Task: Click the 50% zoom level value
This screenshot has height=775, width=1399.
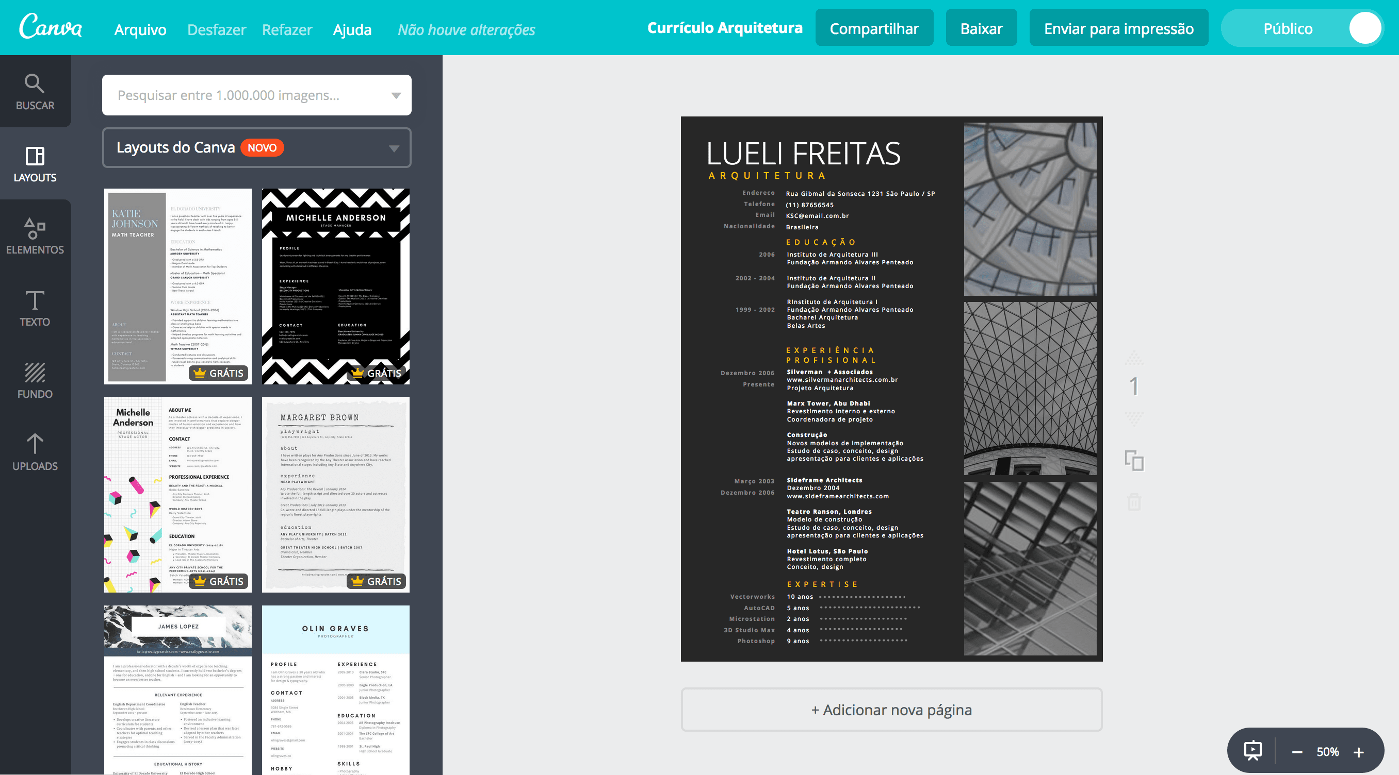Action: click(x=1327, y=752)
